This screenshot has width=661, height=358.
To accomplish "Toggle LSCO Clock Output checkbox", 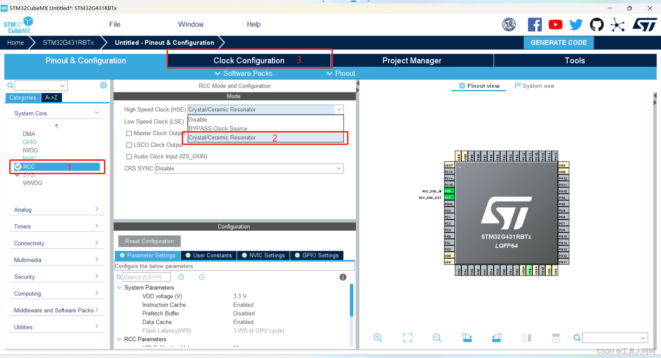I will tap(129, 145).
